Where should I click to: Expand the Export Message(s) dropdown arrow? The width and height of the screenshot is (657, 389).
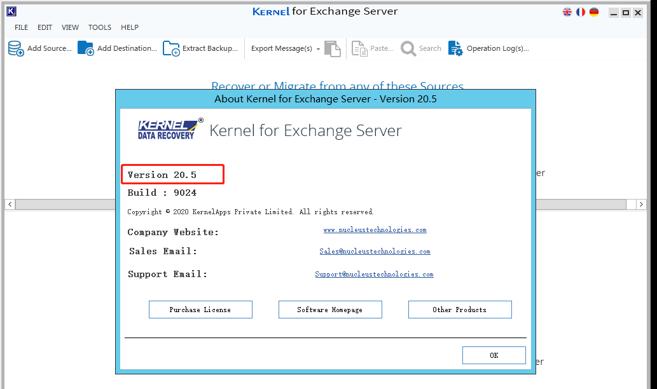click(318, 49)
